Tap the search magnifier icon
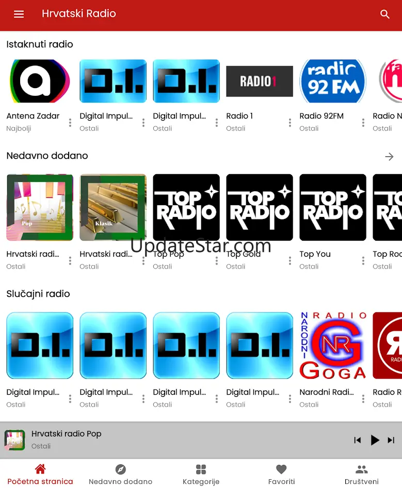This screenshot has width=402, height=488. tap(385, 14)
